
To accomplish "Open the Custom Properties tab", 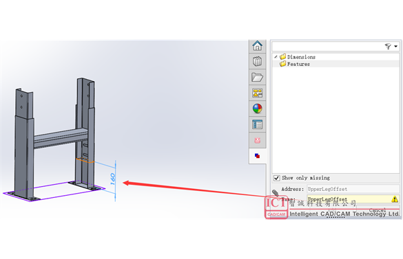I will pos(257,124).
